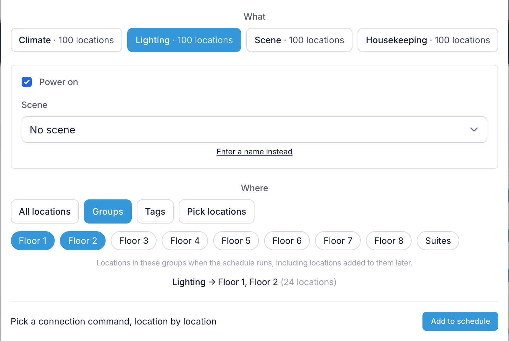Open the Pick locations option
509x341 pixels.
217,211
